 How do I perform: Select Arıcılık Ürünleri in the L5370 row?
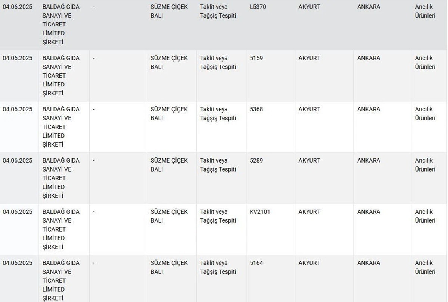425,11
